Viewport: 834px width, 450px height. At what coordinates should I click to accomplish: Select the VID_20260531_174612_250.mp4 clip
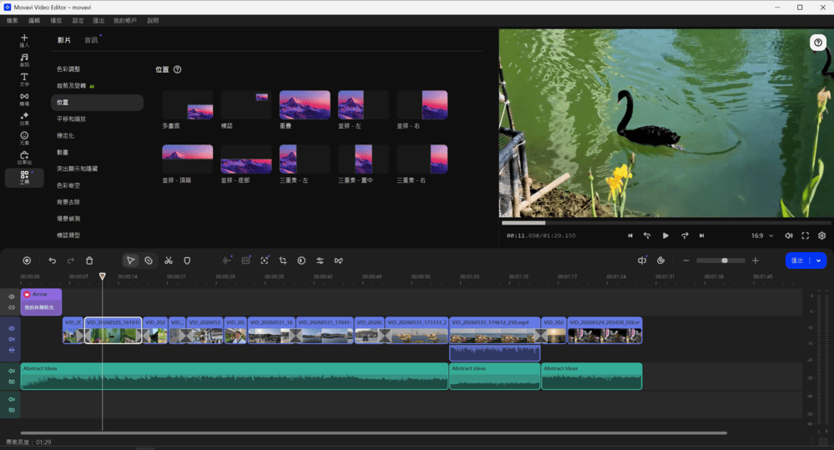495,331
